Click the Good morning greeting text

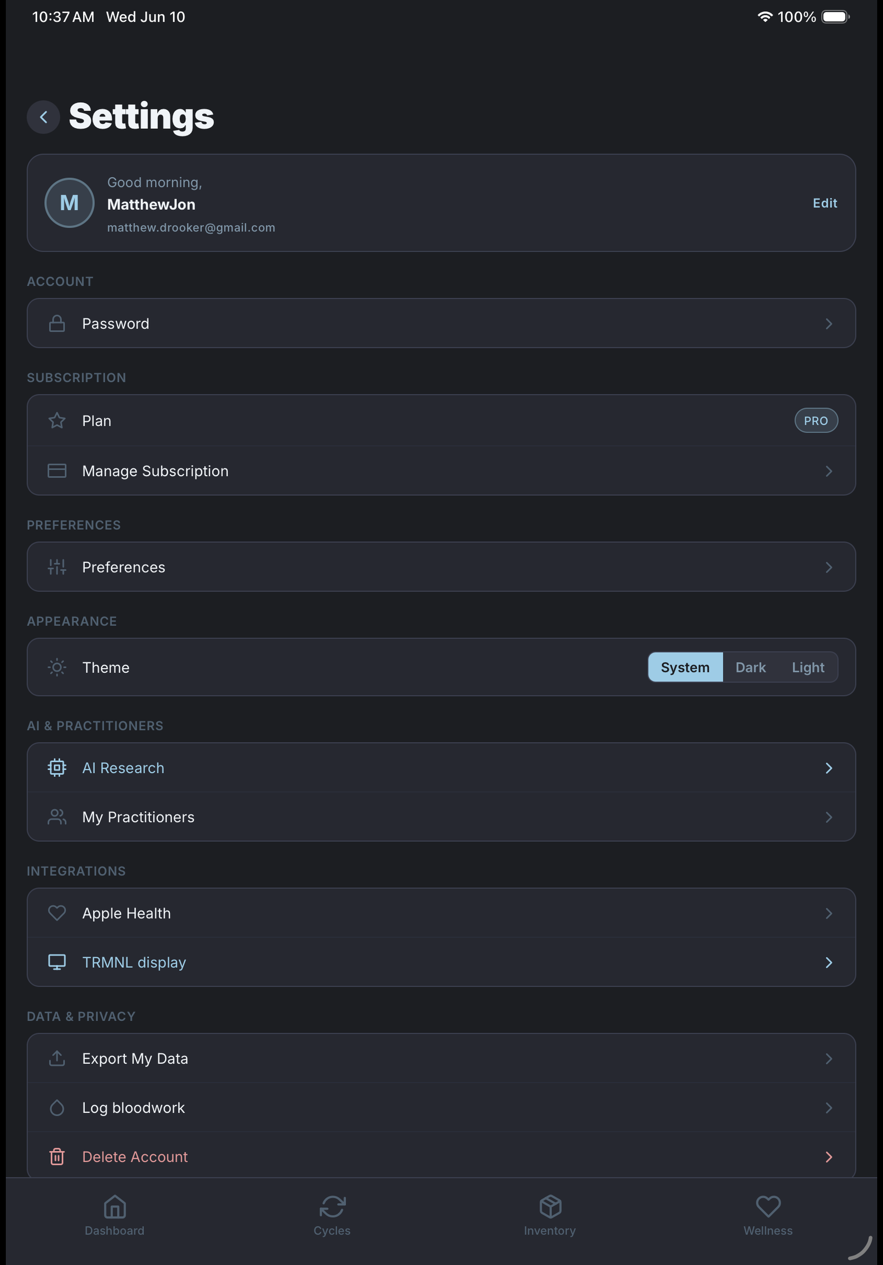click(x=154, y=182)
